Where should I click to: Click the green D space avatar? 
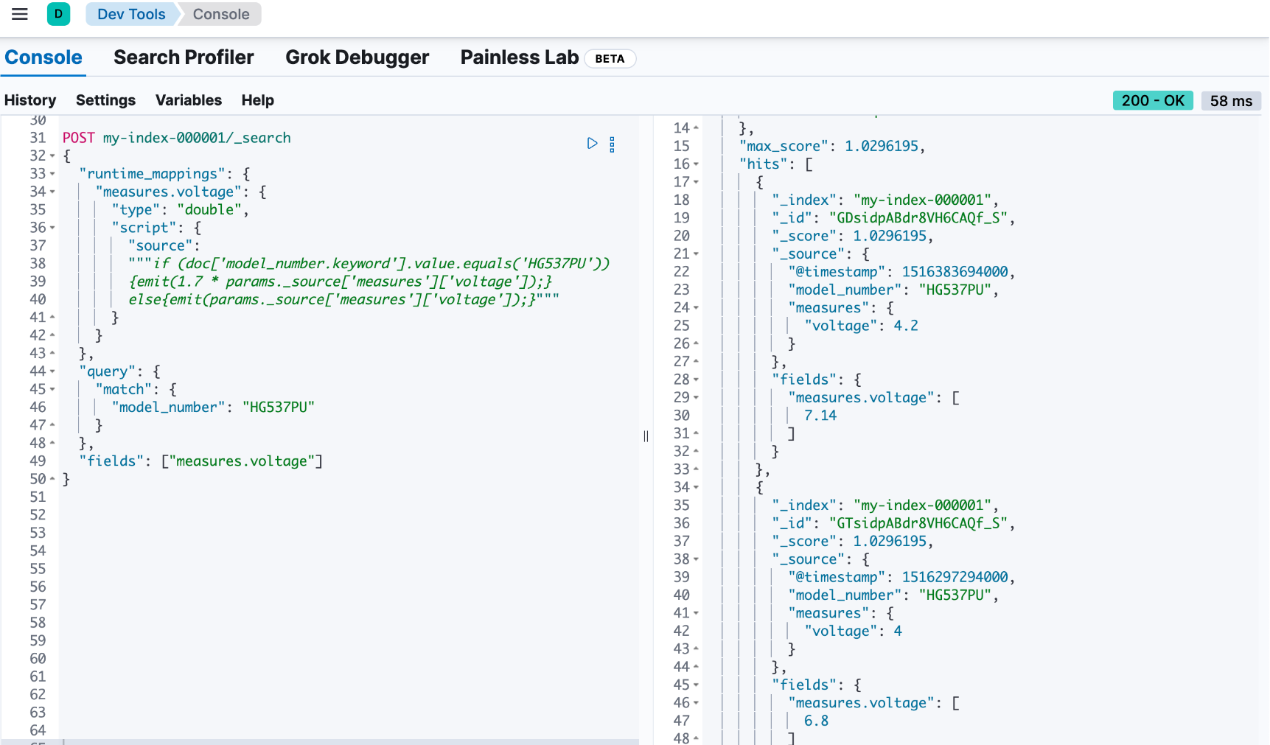click(x=58, y=14)
